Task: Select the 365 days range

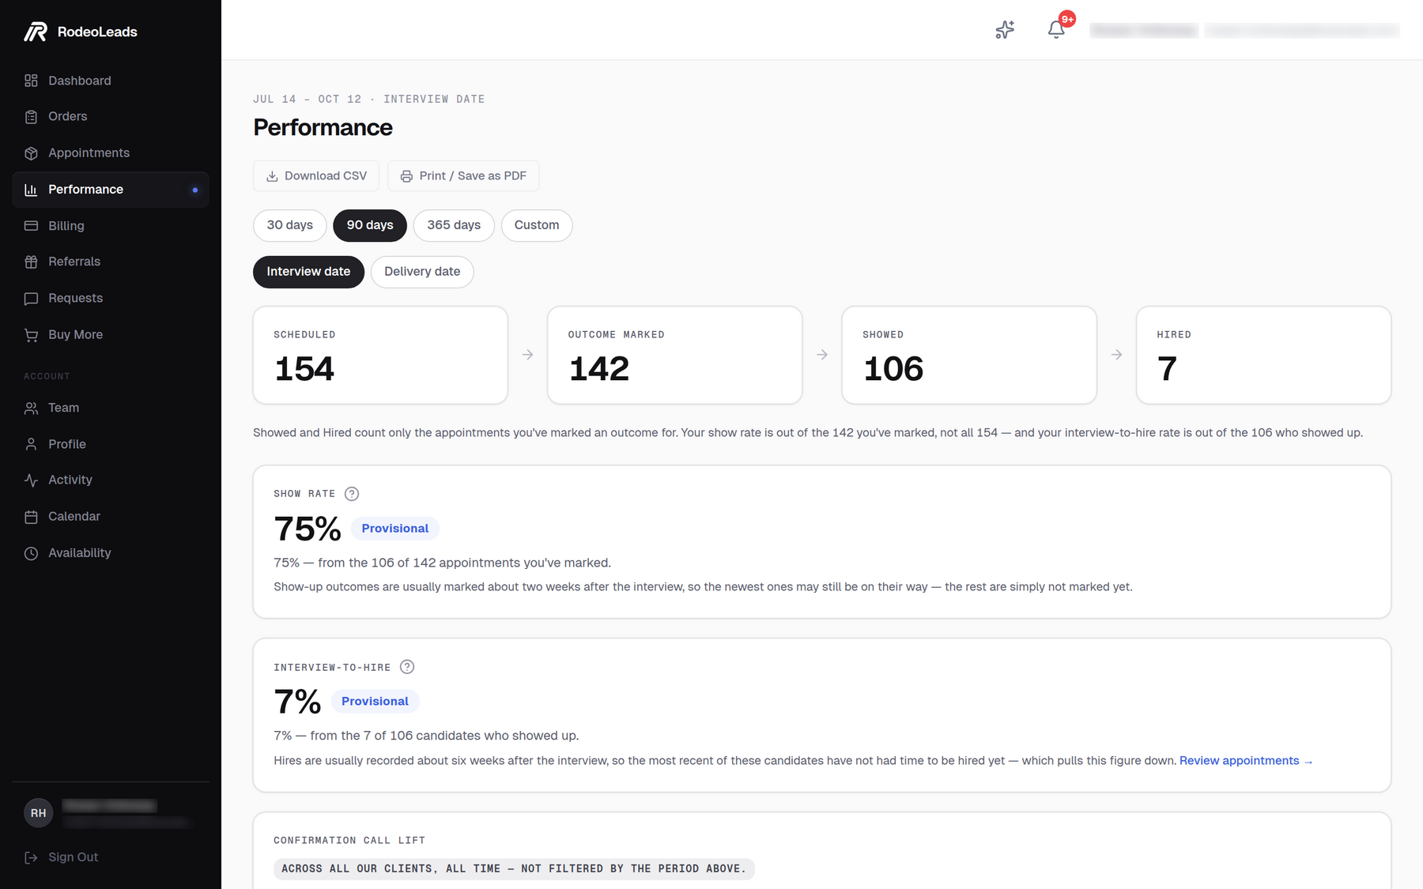Action: click(x=454, y=225)
